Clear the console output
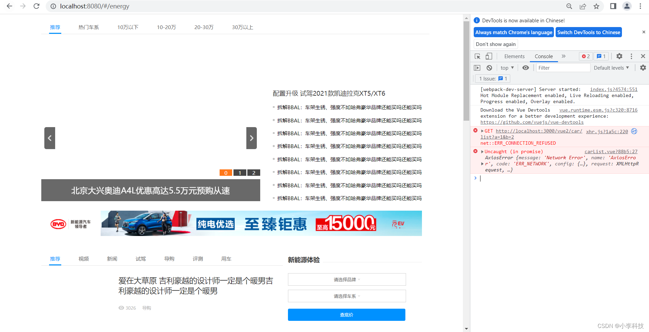649x332 pixels. 489,68
